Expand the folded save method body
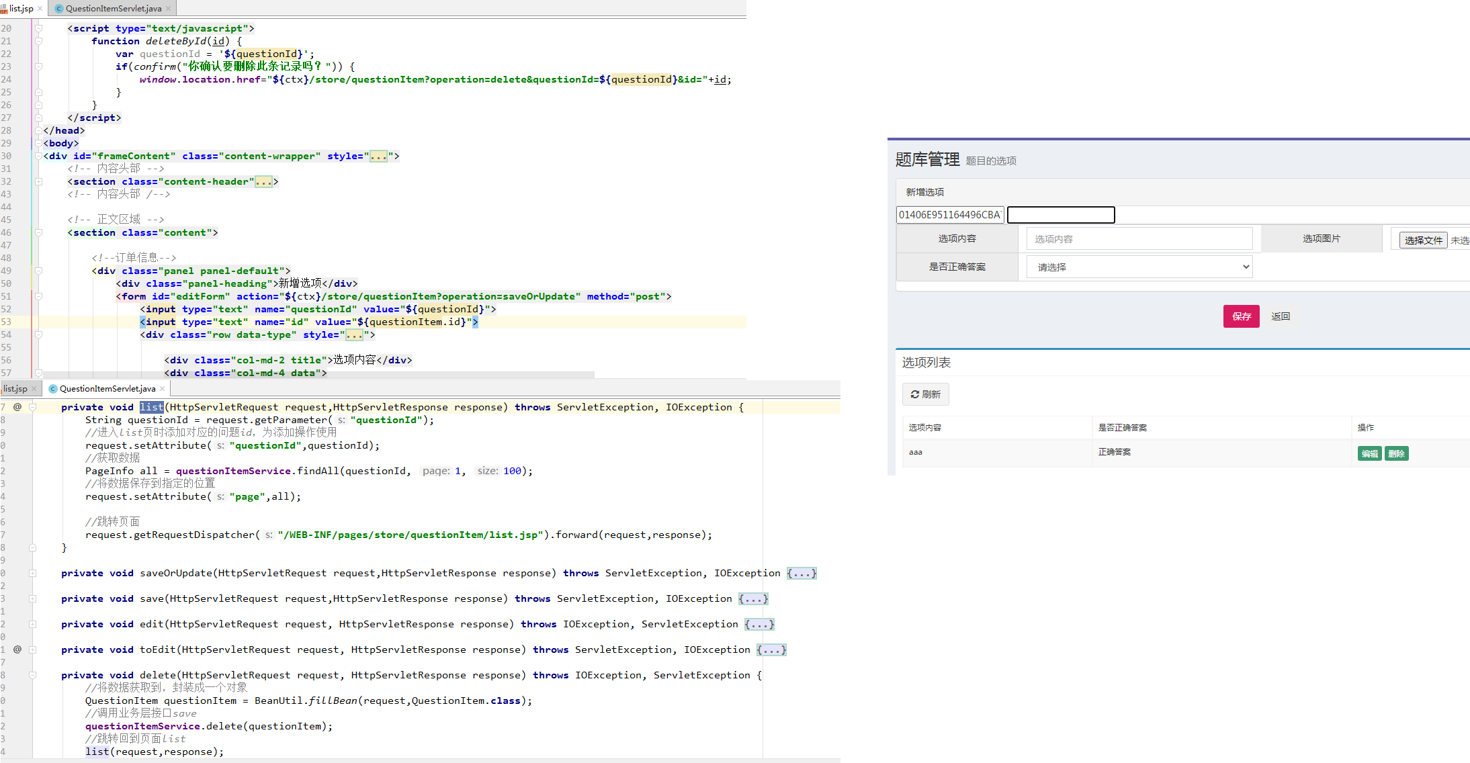The width and height of the screenshot is (1470, 763). click(x=753, y=599)
